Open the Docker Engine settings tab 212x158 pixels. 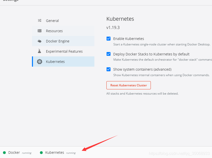tap(63, 41)
